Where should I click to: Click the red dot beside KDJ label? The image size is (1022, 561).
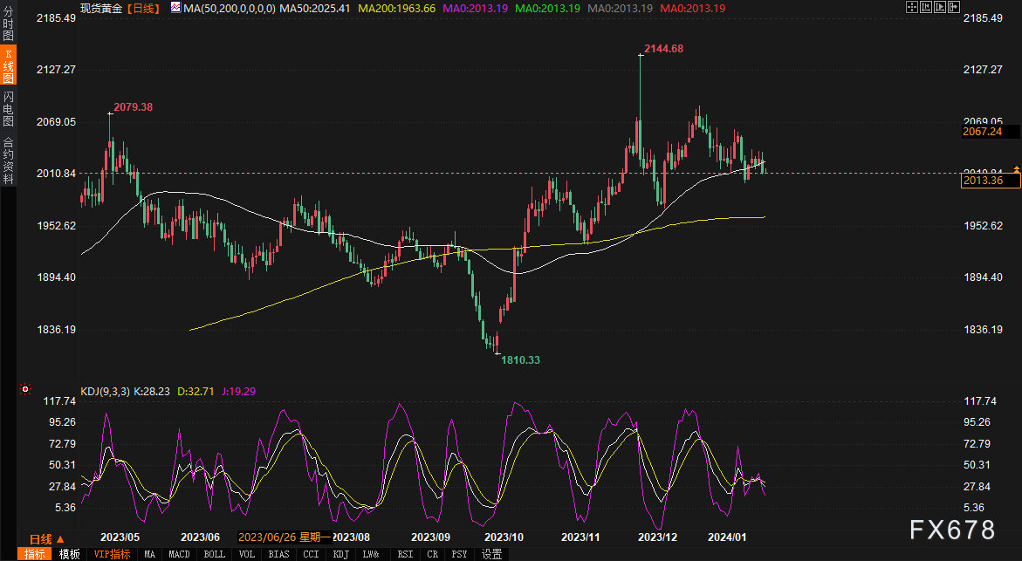(24, 389)
